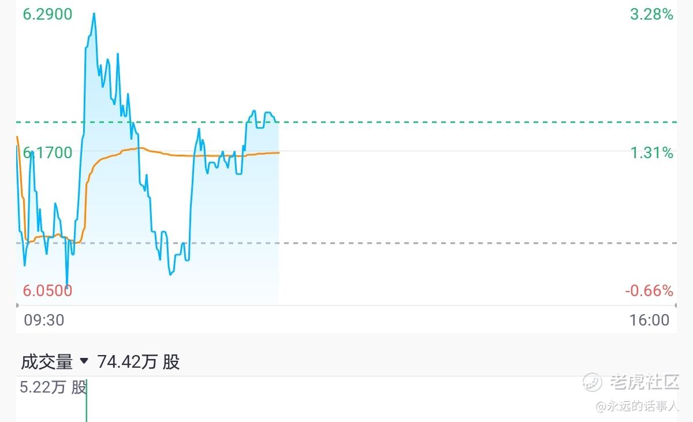Click the 6.2900 high price label

click(x=48, y=14)
